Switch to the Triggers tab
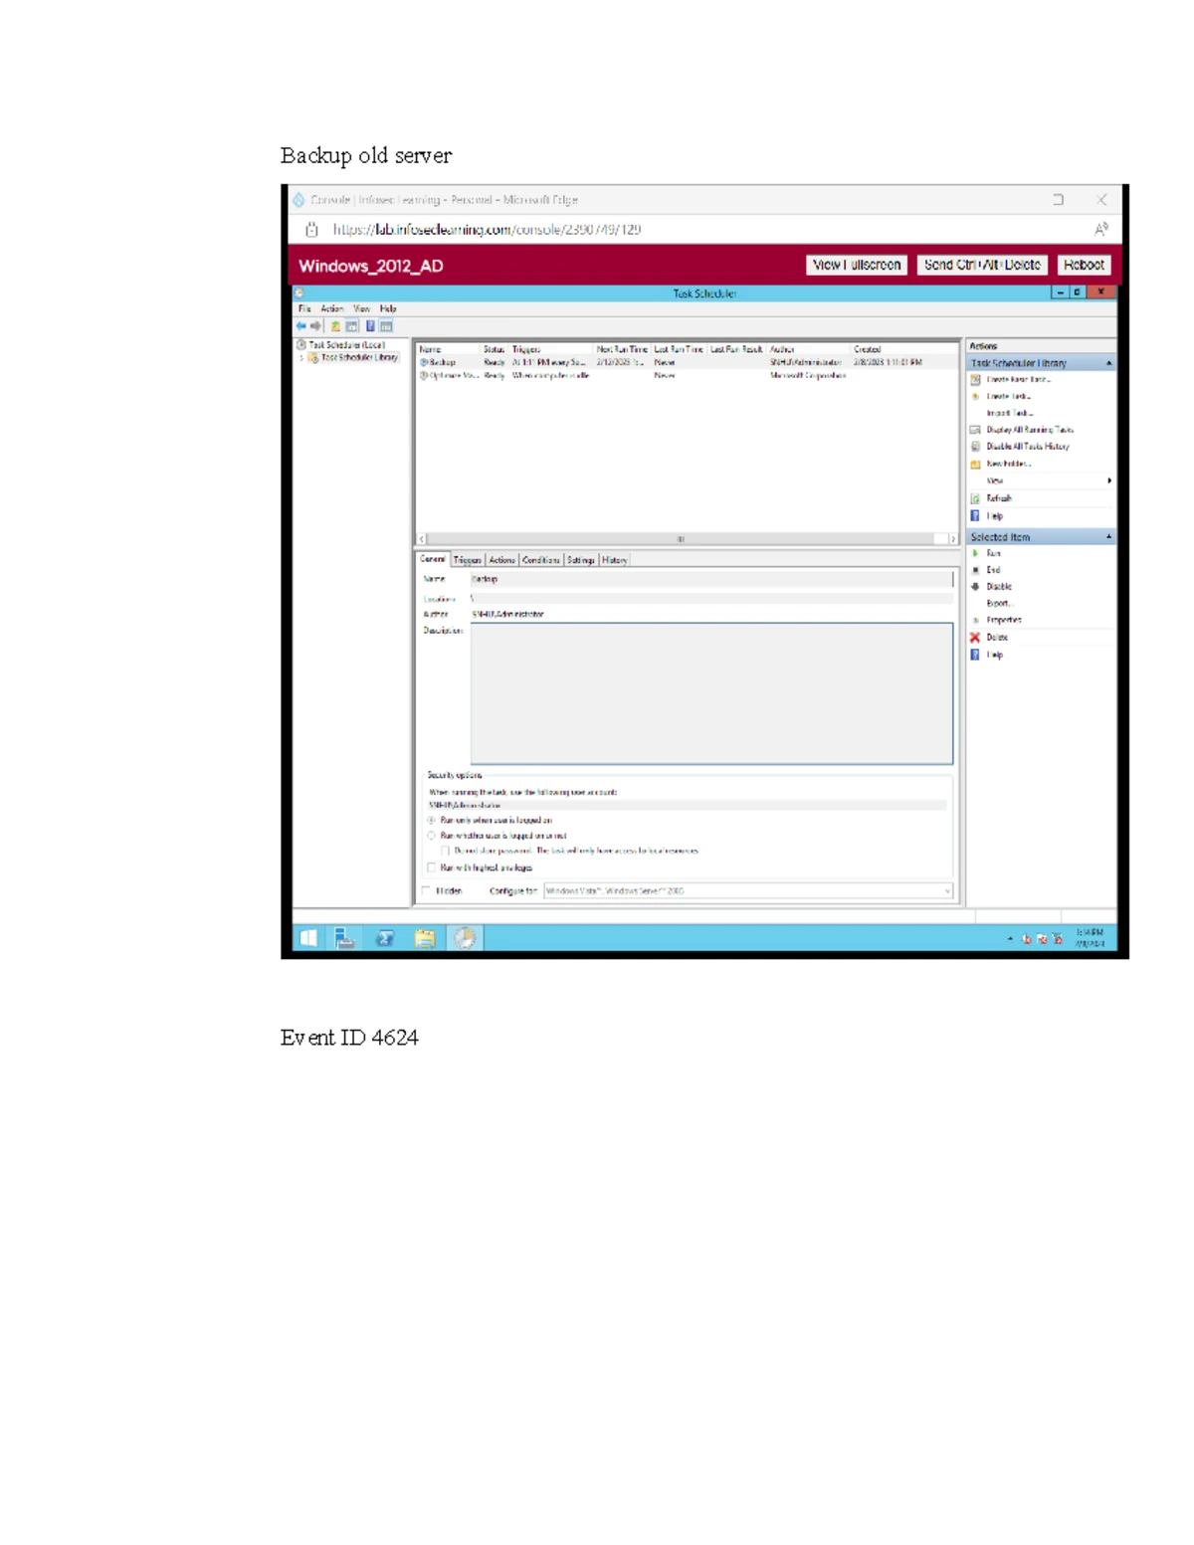 tap(467, 560)
